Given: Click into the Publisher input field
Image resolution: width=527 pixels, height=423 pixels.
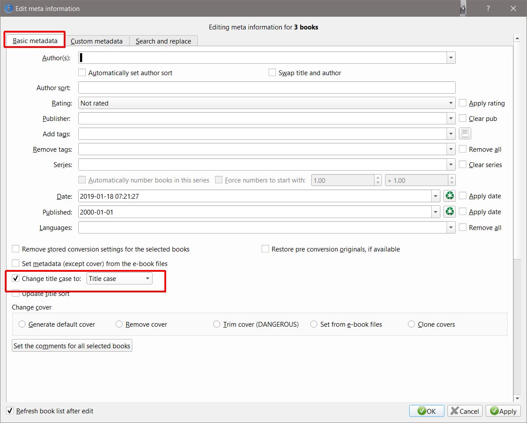Looking at the screenshot, I should coord(262,118).
